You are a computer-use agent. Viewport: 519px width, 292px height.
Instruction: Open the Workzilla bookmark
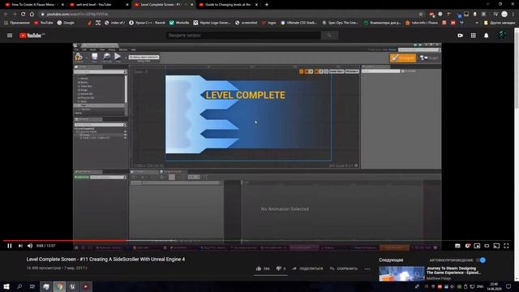(179, 23)
